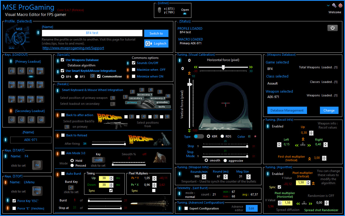
Task: Click the Shift aim key icon
Action: 98,160
